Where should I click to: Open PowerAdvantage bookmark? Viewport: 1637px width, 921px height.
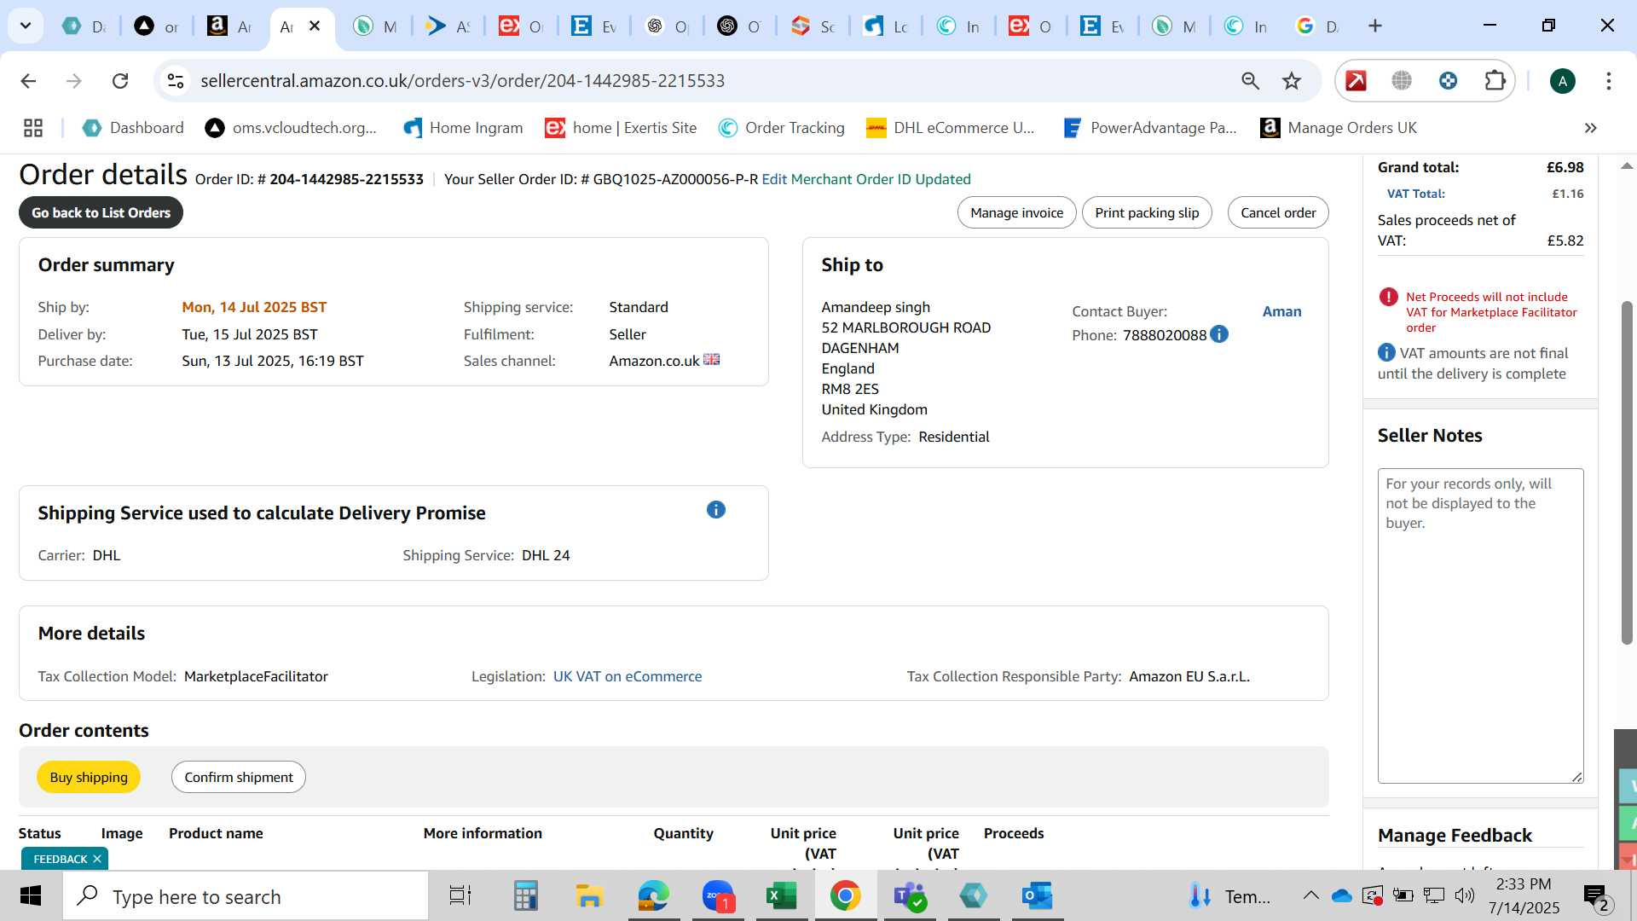tap(1150, 128)
